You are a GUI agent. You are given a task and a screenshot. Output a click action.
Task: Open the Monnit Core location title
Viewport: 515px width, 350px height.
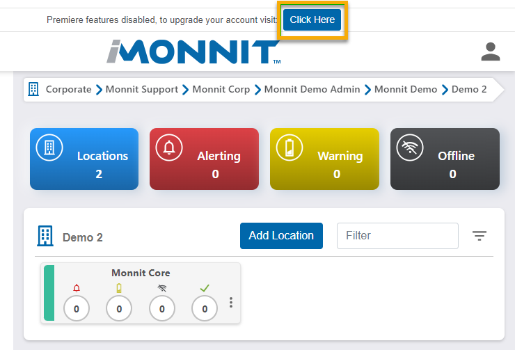(x=141, y=273)
